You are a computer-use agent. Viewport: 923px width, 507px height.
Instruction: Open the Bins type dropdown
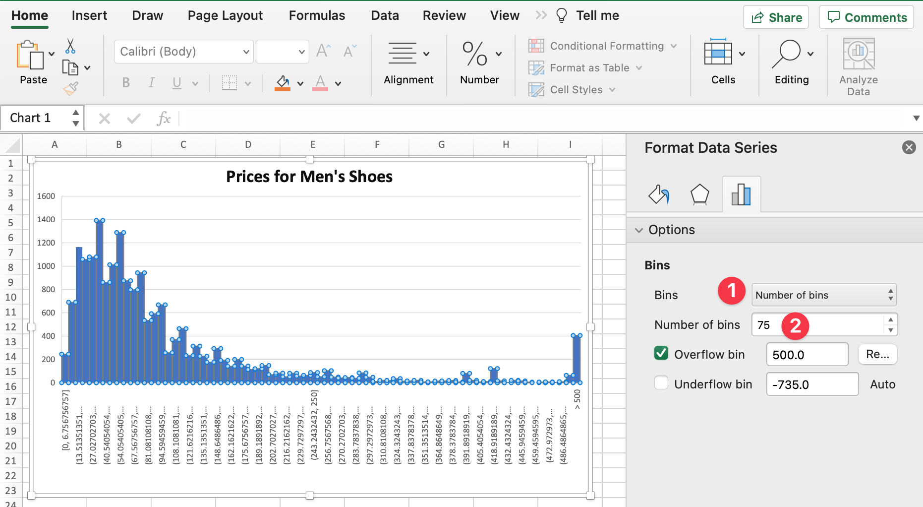[x=824, y=295]
